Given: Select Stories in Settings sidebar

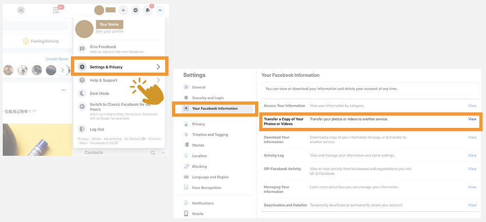Looking at the screenshot, I should [198, 145].
